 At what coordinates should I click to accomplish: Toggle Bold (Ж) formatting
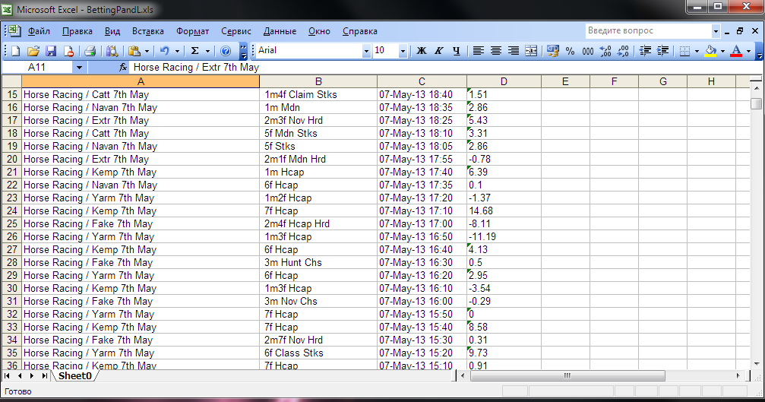point(422,51)
